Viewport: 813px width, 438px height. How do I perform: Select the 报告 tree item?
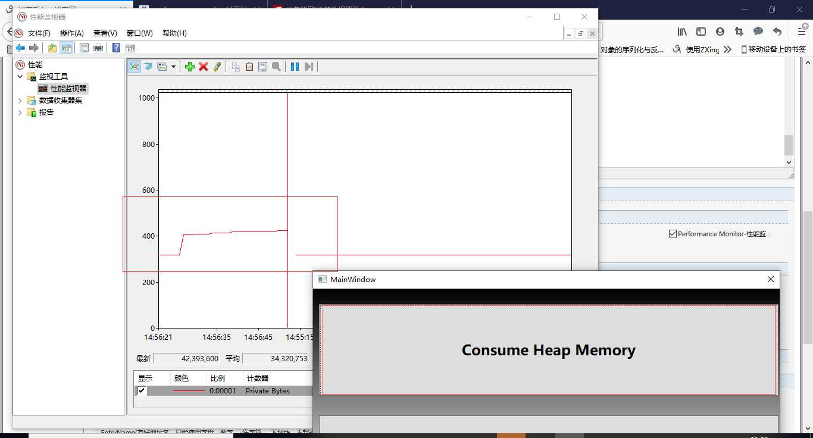pyautogui.click(x=46, y=112)
